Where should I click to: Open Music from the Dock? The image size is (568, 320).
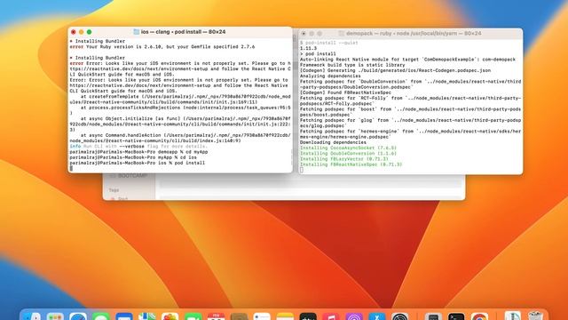click(331, 316)
